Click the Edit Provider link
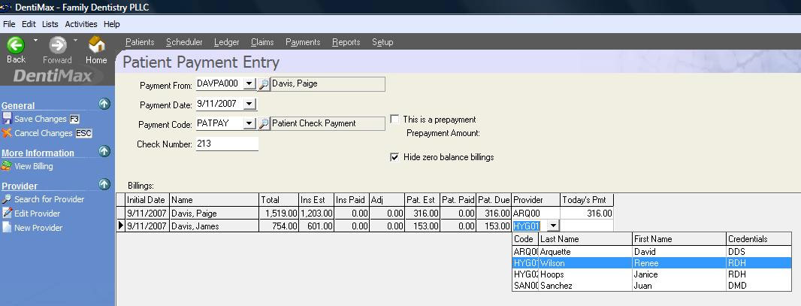 (38, 214)
